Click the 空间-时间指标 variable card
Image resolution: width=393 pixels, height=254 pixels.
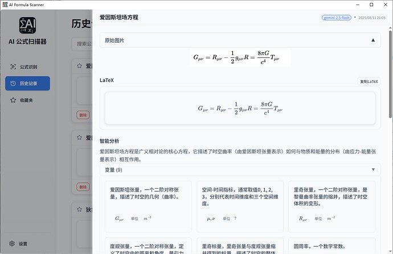click(x=240, y=206)
